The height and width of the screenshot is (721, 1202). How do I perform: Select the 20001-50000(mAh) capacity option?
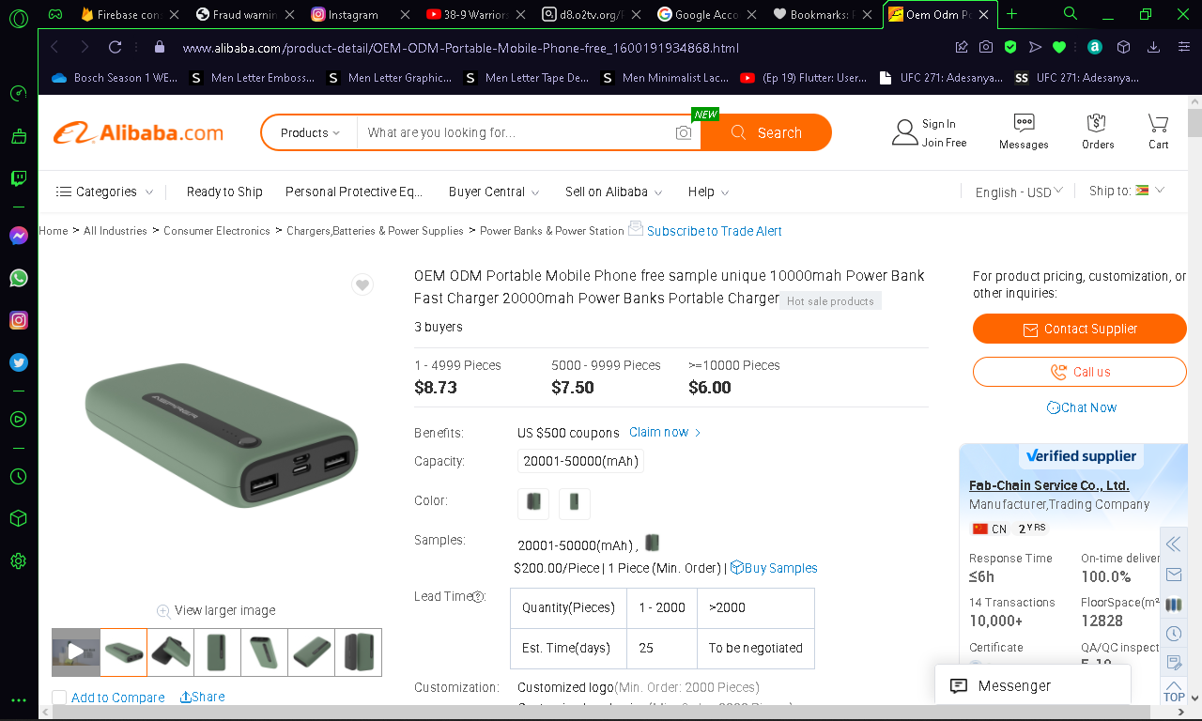point(580,461)
